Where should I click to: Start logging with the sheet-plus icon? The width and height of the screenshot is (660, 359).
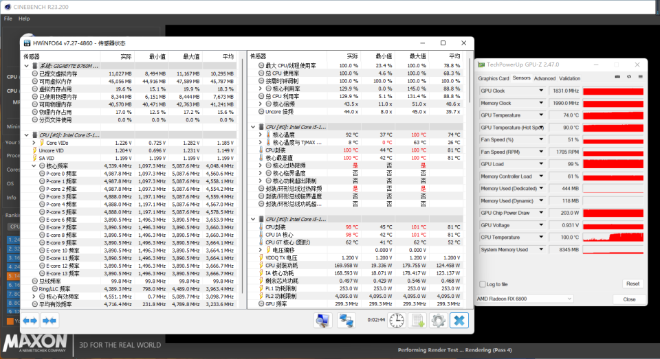pyautogui.click(x=417, y=320)
